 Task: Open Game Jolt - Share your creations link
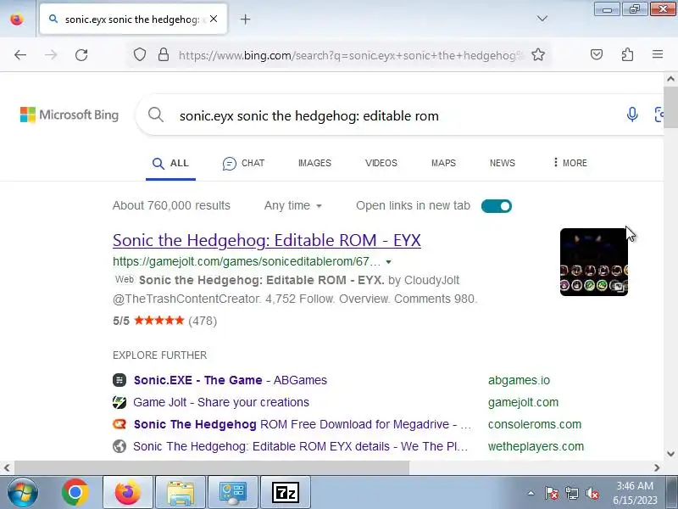pos(221,402)
